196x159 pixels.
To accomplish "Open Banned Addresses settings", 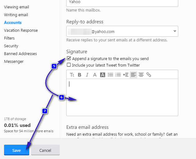I will tap(20, 54).
